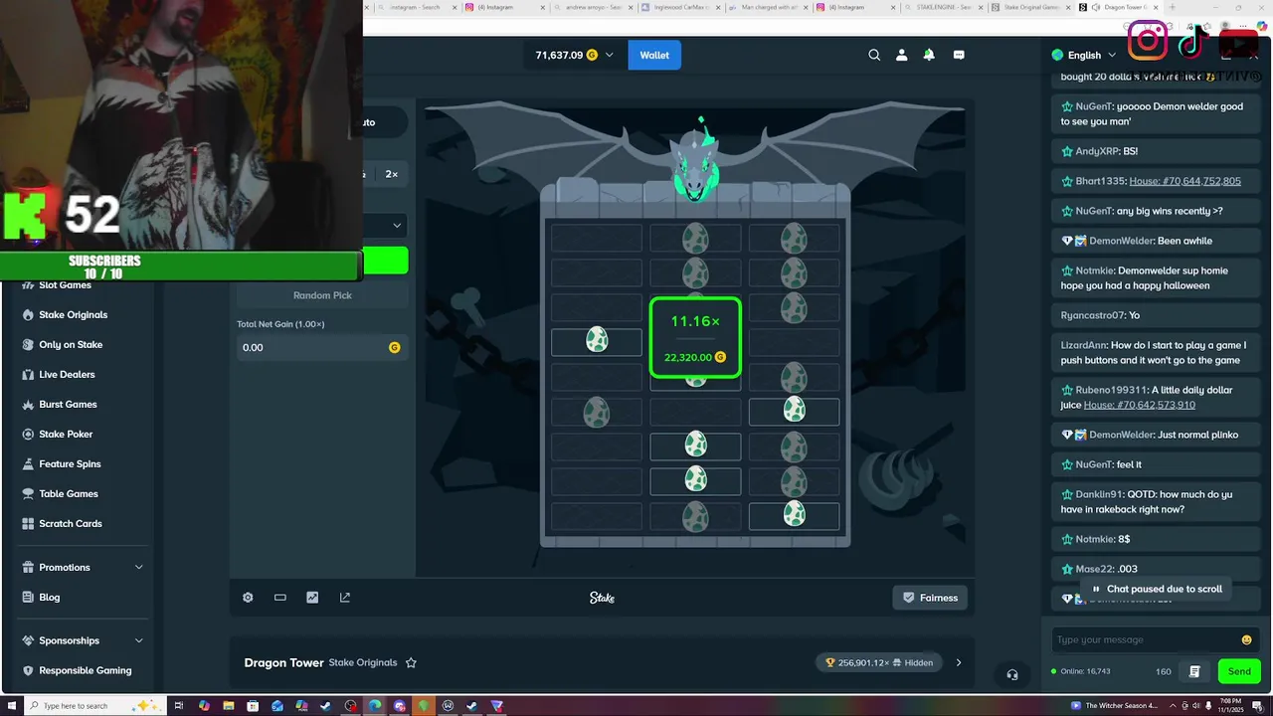The height and width of the screenshot is (716, 1273).
Task: Click gold coin icon in Total Net Gain field
Action: [x=395, y=347]
